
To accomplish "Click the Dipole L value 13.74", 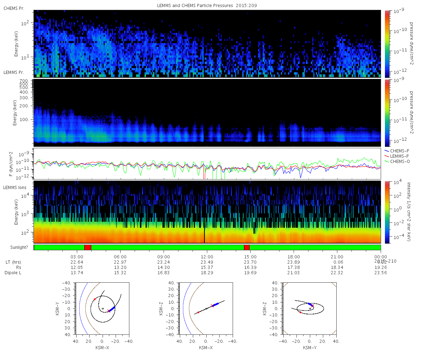I will pyautogui.click(x=77, y=273).
